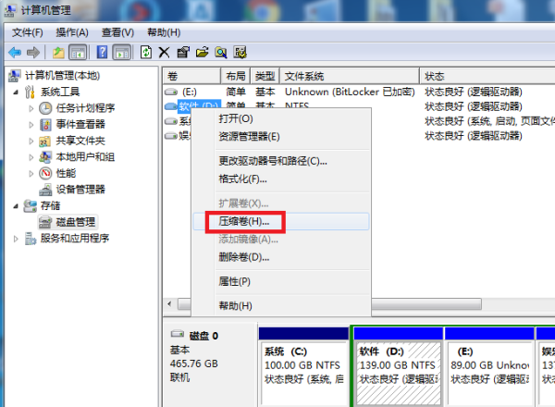Viewport: 555px width, 407px height.
Task: Select 计算机管理(本地) root node
Action: (62, 75)
